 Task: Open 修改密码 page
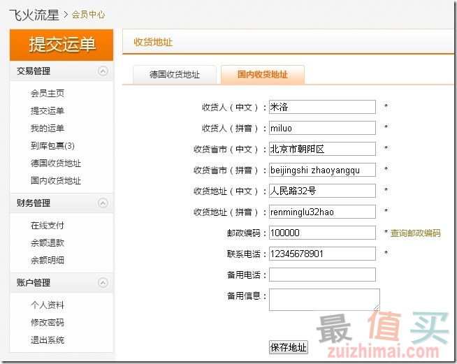(48, 323)
